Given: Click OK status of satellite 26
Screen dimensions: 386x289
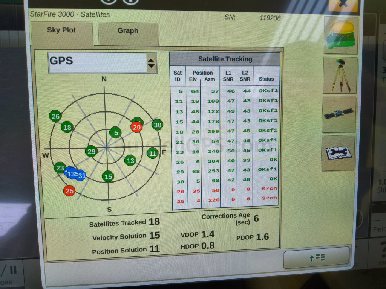Looking at the screenshot, I should pos(273,160).
